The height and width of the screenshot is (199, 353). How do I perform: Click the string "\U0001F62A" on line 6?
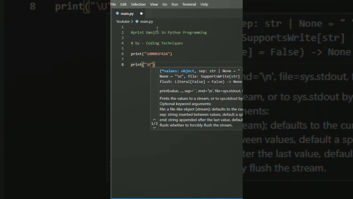pos(157,54)
